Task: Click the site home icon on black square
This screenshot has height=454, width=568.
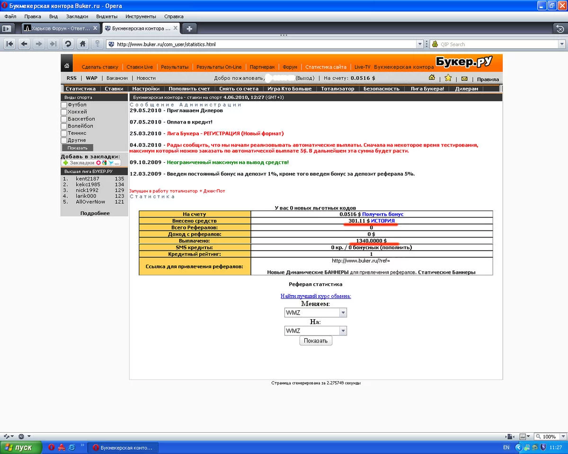Action: click(67, 66)
